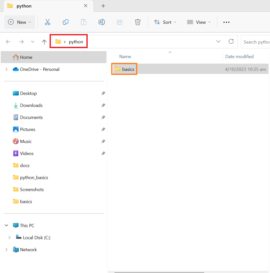Click the Paste clipboard icon
Viewport: 270px width, 273px height.
pyautogui.click(x=84, y=22)
